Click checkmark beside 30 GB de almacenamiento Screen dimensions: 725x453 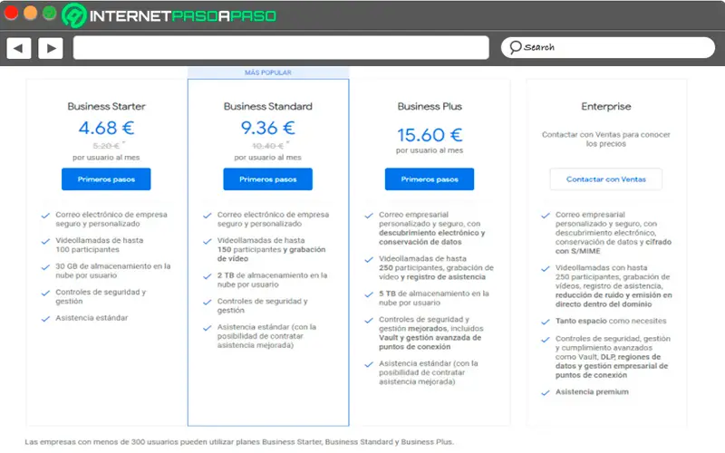(x=46, y=266)
